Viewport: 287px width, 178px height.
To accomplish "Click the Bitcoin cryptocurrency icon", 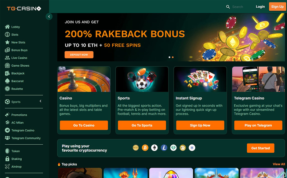I will [145, 148].
